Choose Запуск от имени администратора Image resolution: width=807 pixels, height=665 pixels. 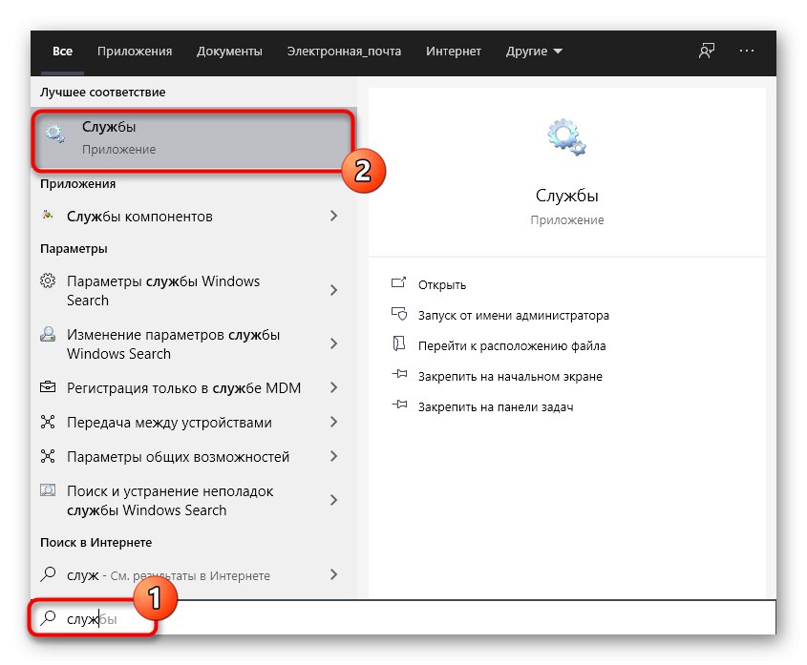tap(514, 315)
